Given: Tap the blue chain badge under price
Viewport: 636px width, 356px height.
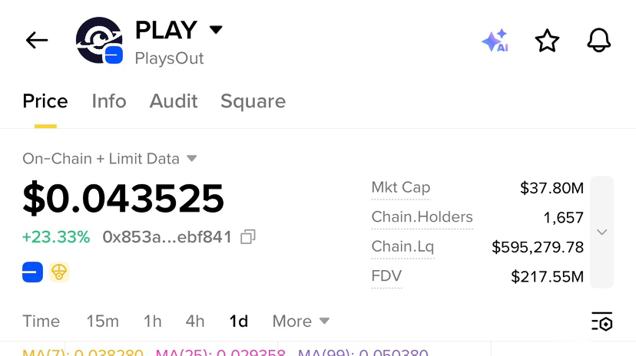Looking at the screenshot, I should (32, 272).
